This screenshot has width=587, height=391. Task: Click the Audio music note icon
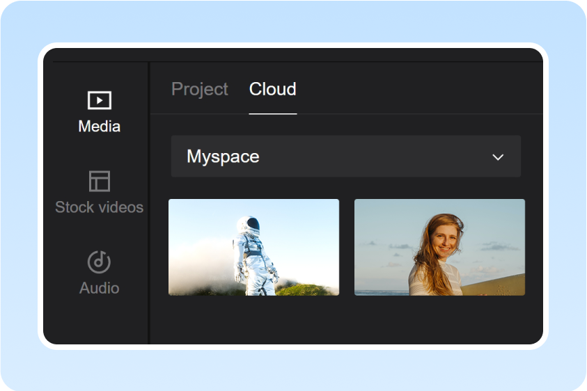tap(100, 262)
